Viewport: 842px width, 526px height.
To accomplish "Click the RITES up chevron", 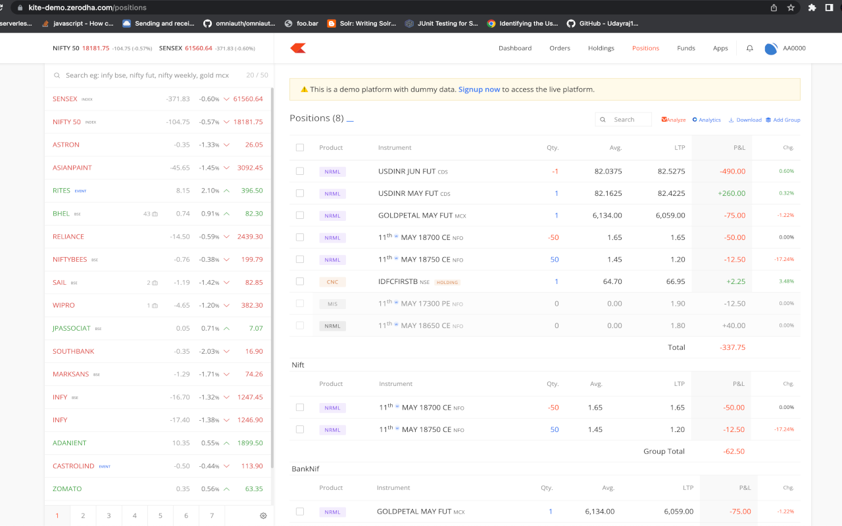I will click(226, 191).
